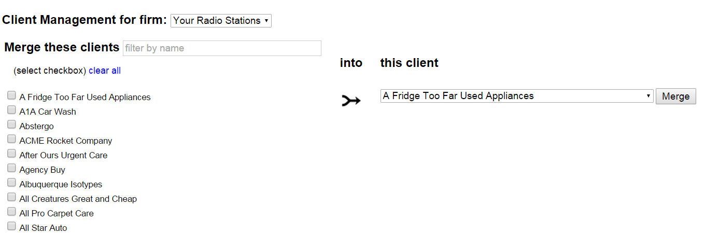Enable the ACME Rocket Company checkbox
This screenshot has height=234, width=705.
11,139
